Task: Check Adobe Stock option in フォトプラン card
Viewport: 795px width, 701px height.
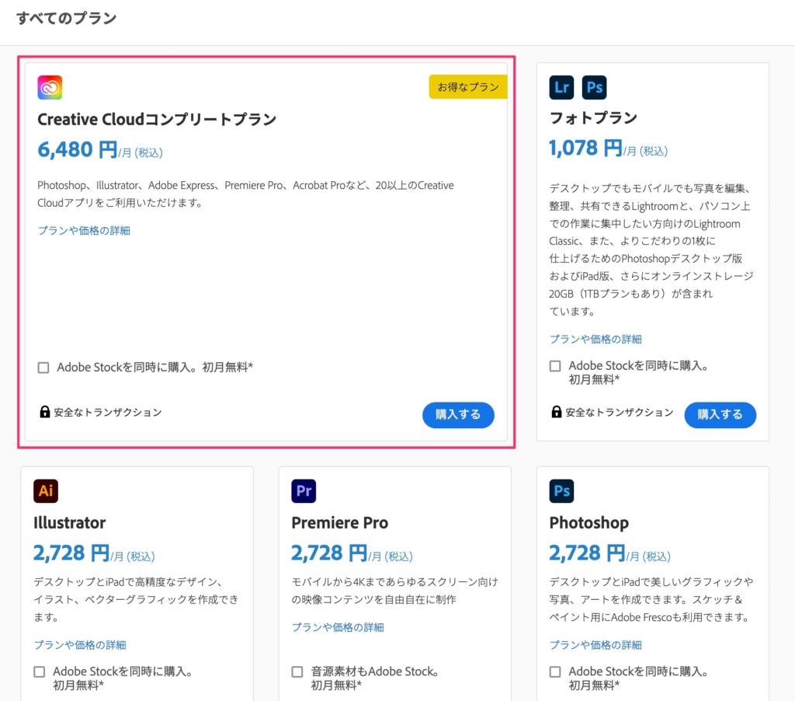Action: (x=555, y=366)
